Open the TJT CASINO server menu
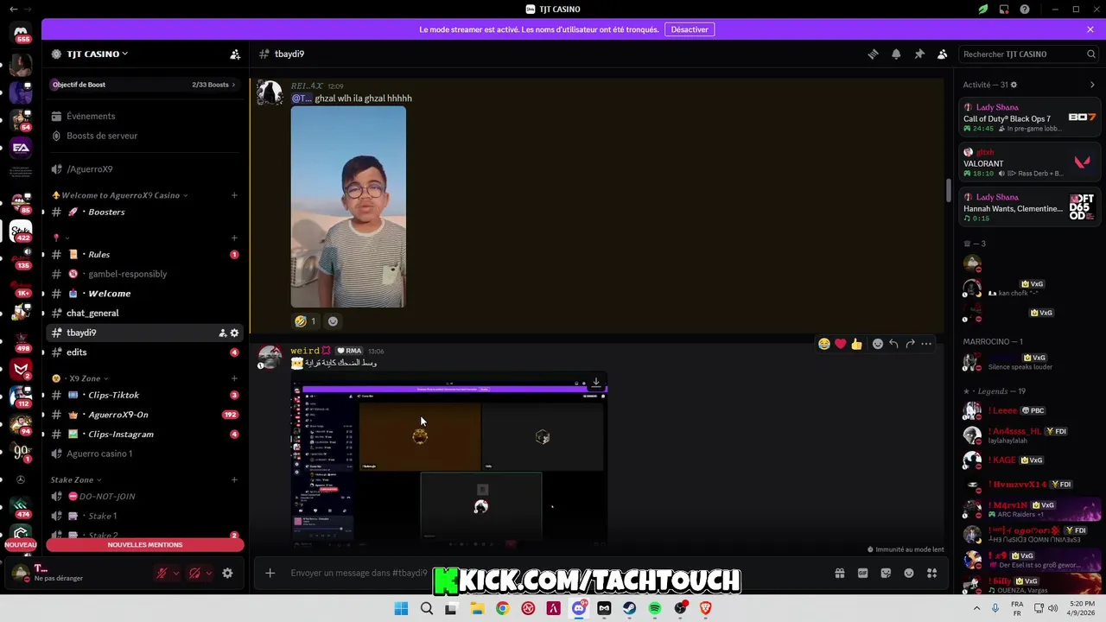The image size is (1106, 622). [97, 54]
